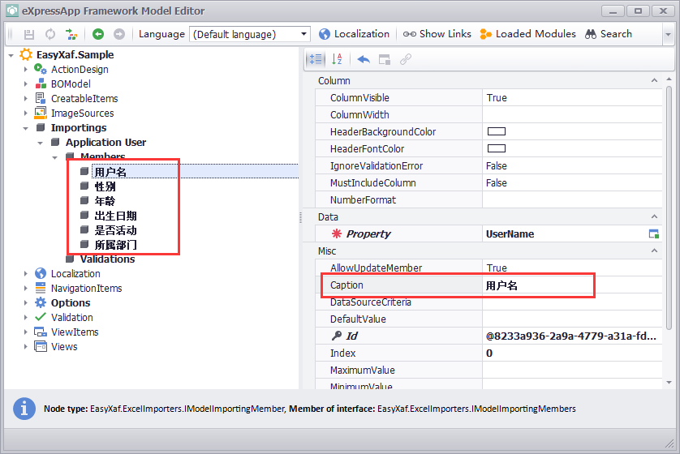The width and height of the screenshot is (680, 454).
Task: Select the Validations node under Application User
Action: pos(107,259)
